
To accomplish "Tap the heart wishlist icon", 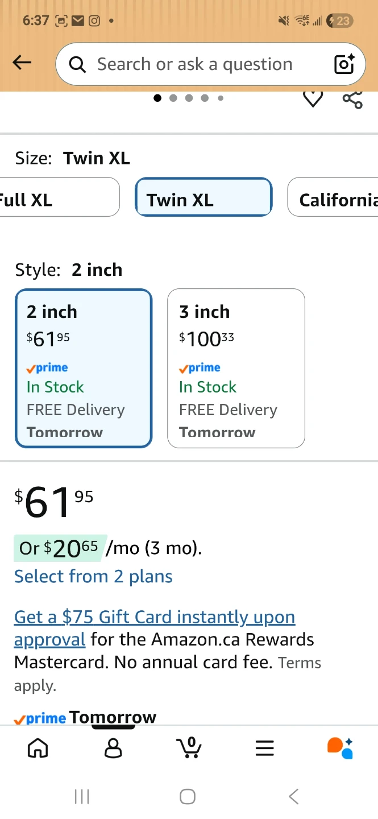I will tap(313, 99).
